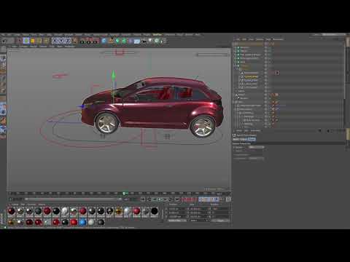
Task: Click the Play Forwards button
Action: pos(160,199)
